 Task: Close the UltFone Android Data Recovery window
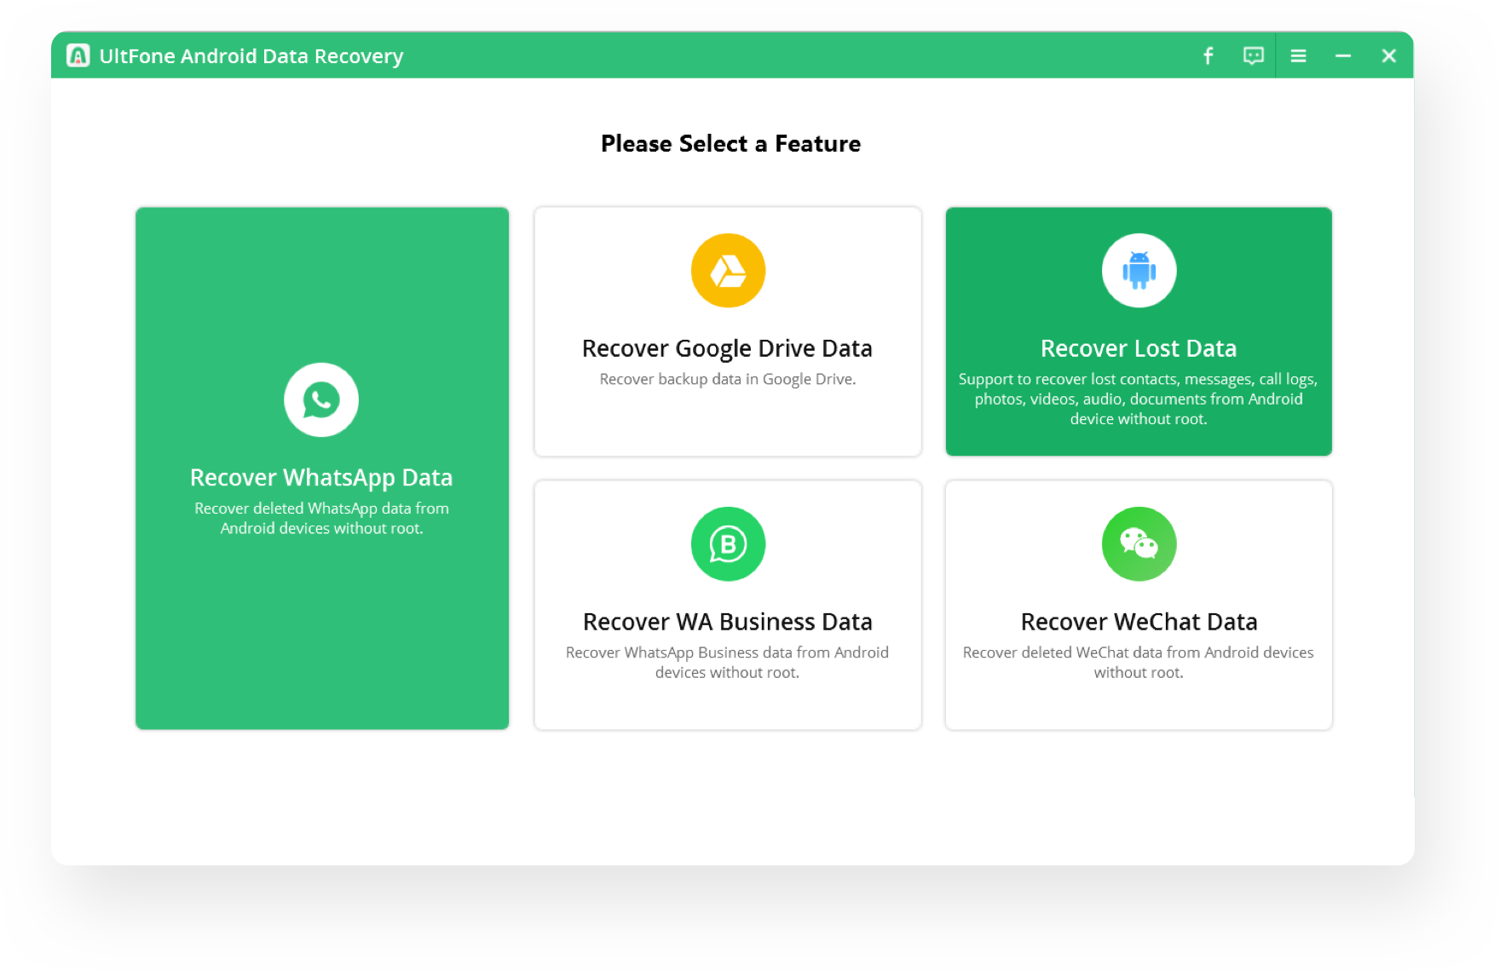tap(1388, 56)
